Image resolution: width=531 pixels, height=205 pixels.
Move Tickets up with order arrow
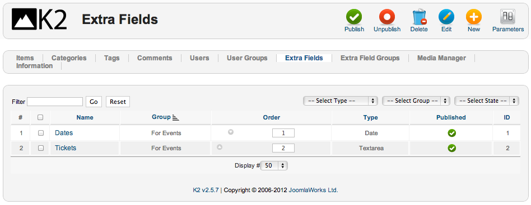(220, 147)
